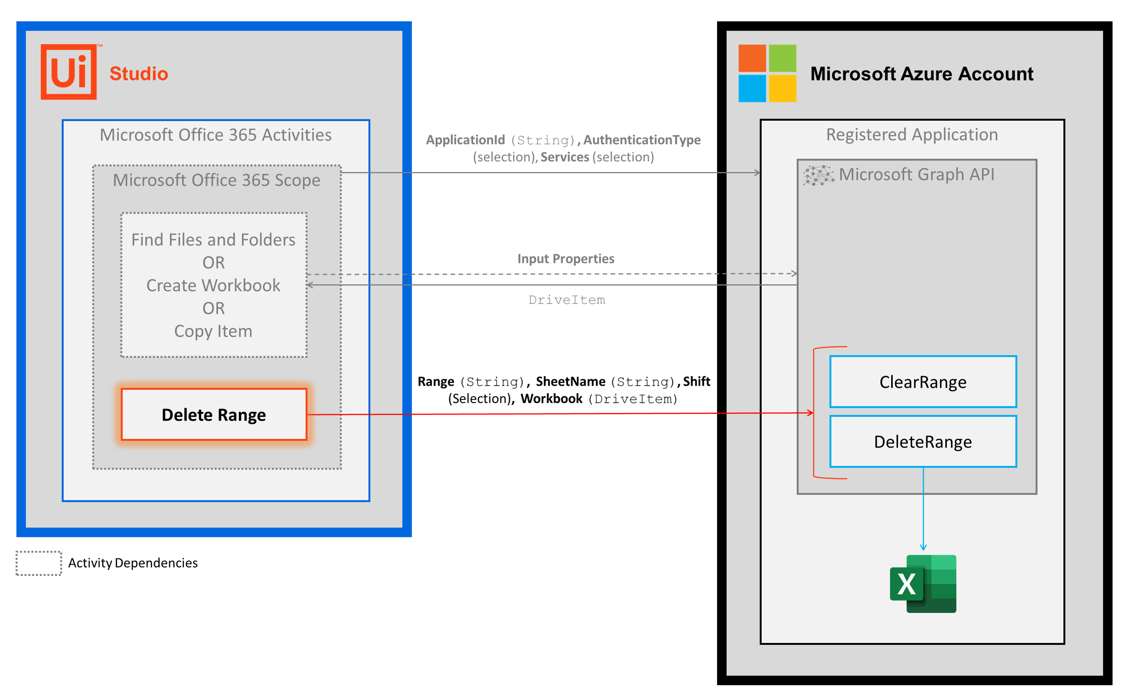The height and width of the screenshot is (697, 1132).
Task: Select the ClearRange API box
Action: [923, 382]
